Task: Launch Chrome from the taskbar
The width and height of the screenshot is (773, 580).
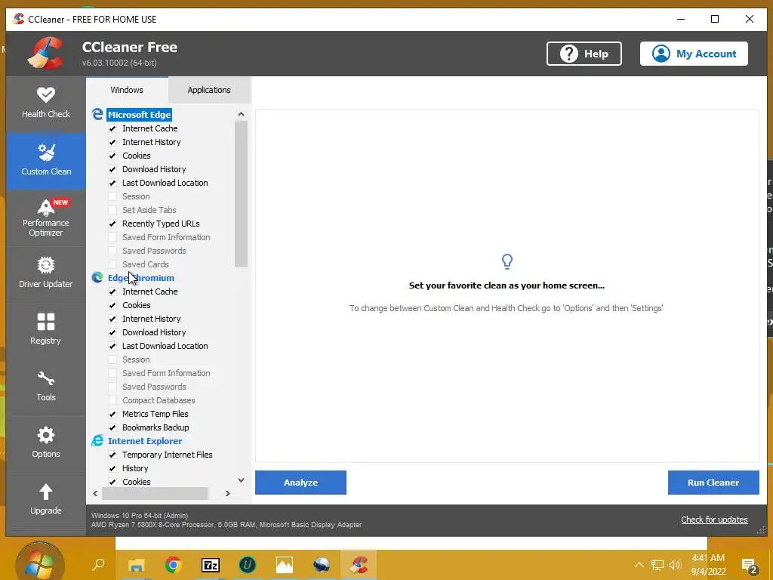Action: click(173, 565)
